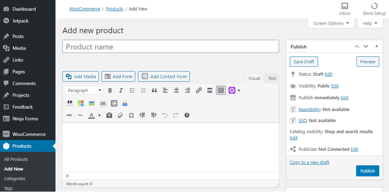Viewport: 389px width, 192px height.
Task: Edit Publicize Not Connected setting
Action: [x=354, y=149]
